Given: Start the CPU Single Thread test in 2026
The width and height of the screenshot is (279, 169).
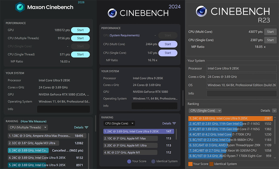Looking at the screenshot, I should point(80,55).
